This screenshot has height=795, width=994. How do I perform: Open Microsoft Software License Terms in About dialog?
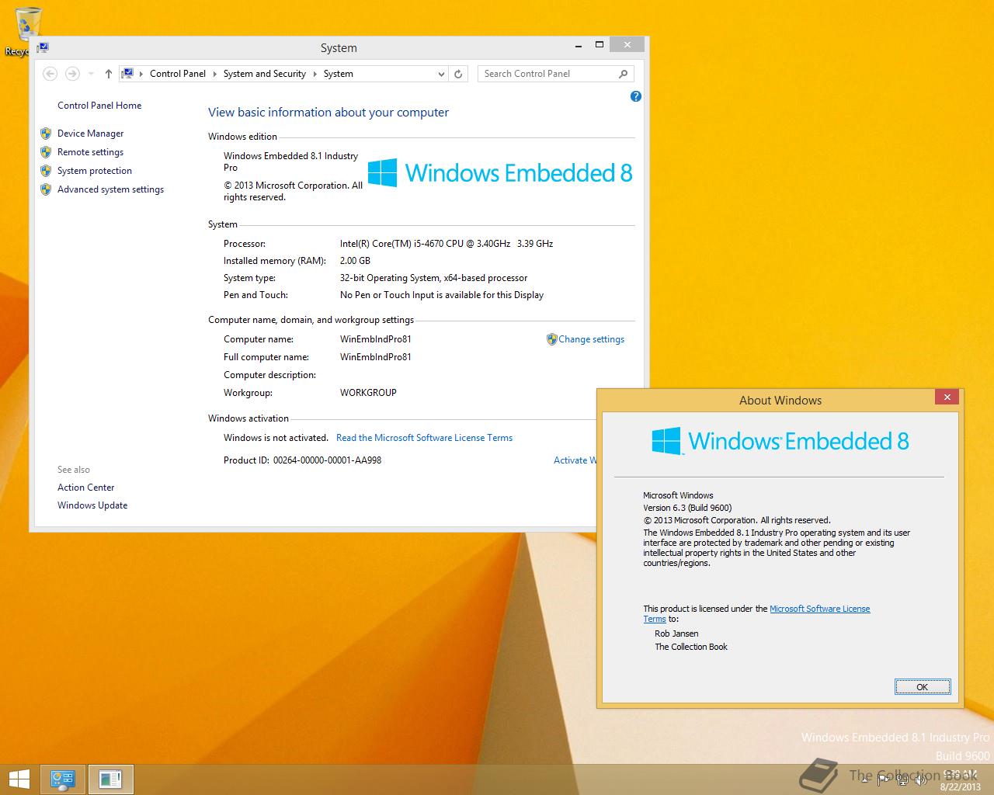[819, 609]
